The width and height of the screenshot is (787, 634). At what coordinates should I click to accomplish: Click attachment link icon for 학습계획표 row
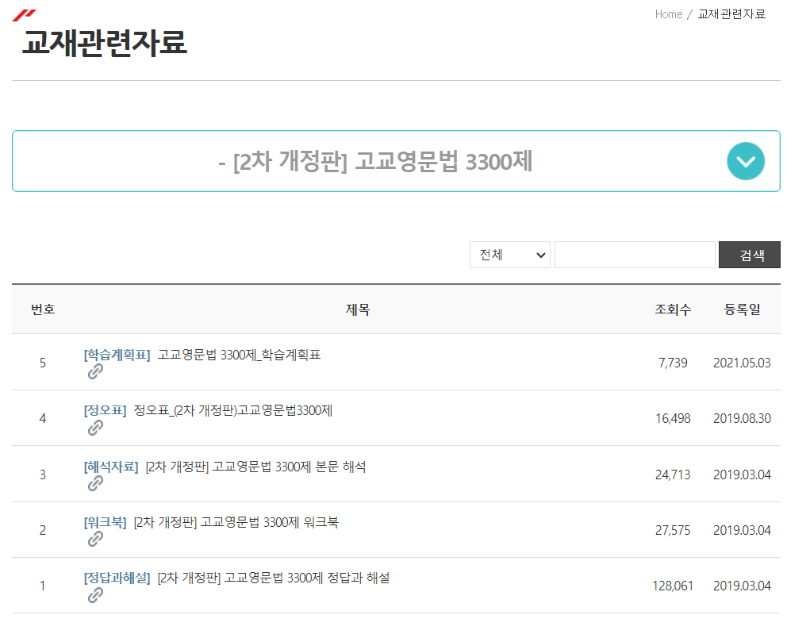point(95,371)
